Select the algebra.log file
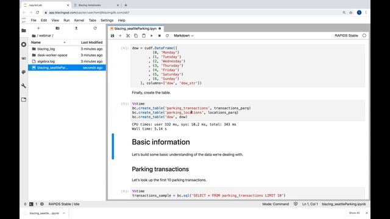Image resolution: width=390 pixels, height=219 pixels. (x=67, y=61)
